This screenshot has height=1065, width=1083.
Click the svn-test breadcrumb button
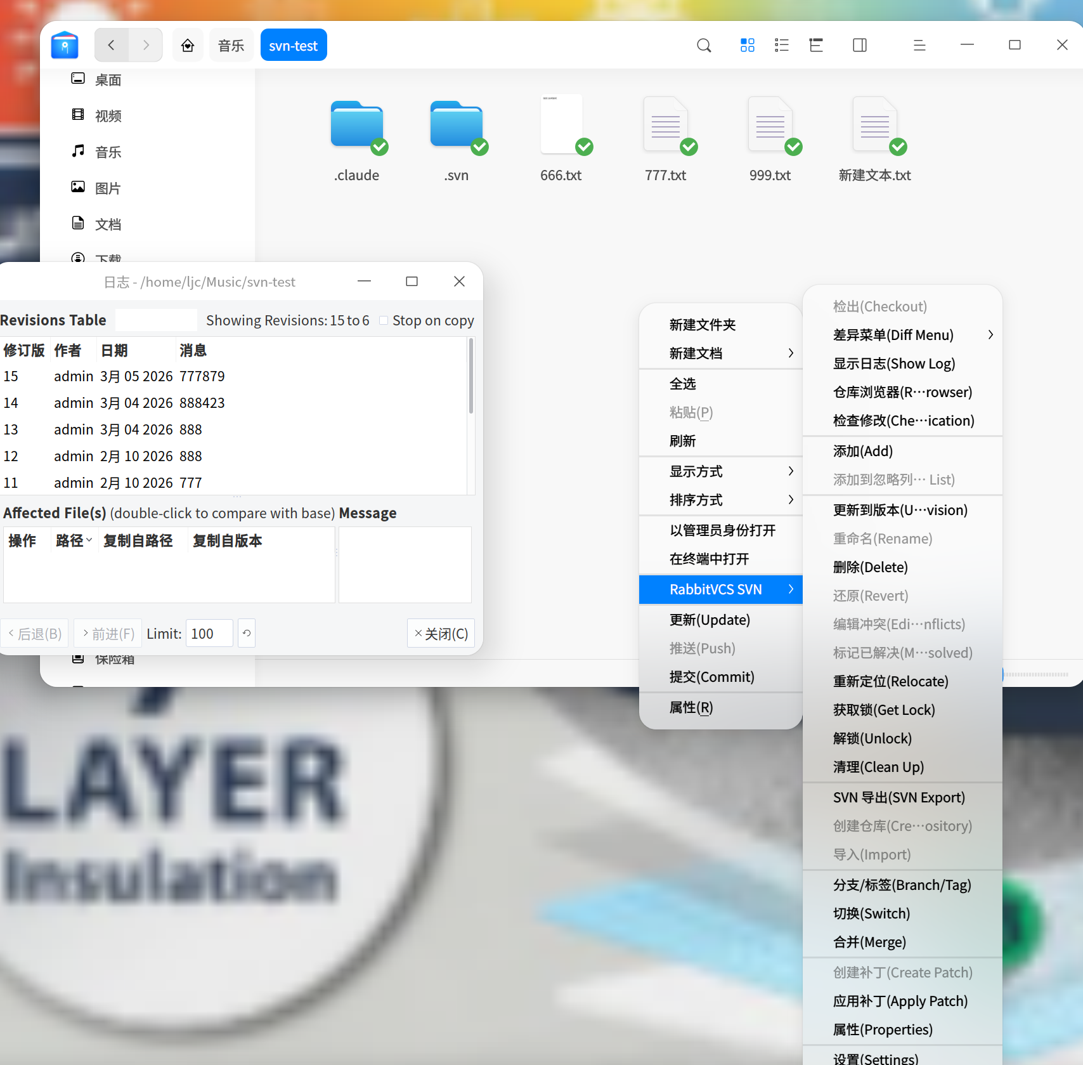pyautogui.click(x=294, y=45)
